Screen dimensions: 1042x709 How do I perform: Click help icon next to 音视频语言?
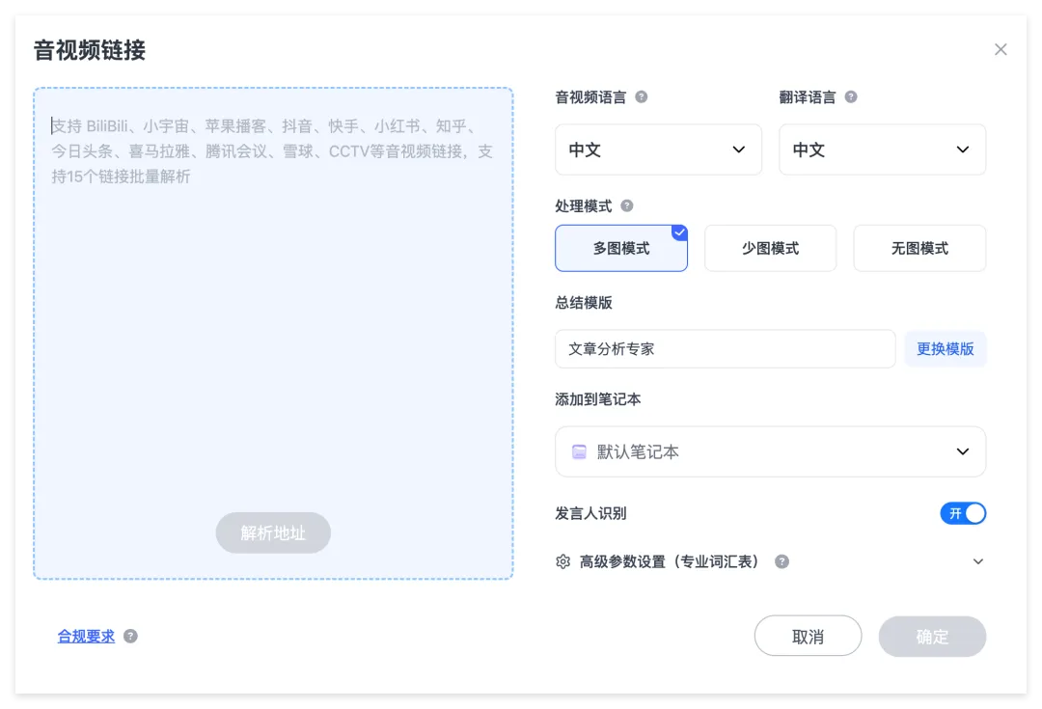pos(641,97)
